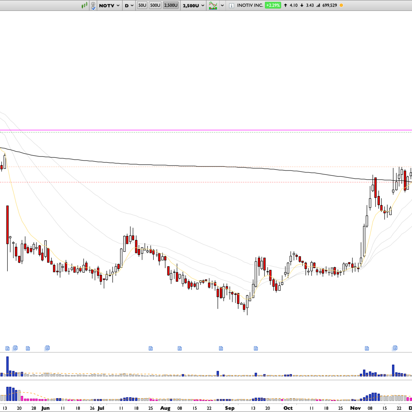Click the up arrow high icon
The image size is (412, 412).
[286, 5]
